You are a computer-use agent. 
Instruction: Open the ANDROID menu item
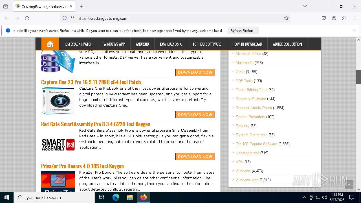pyautogui.click(x=142, y=44)
